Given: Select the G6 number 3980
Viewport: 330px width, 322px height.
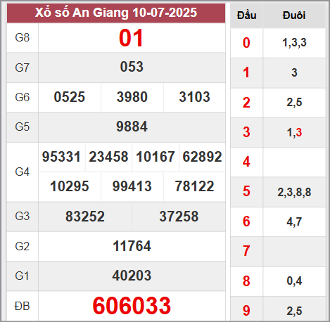Looking at the screenshot, I should (x=132, y=97).
